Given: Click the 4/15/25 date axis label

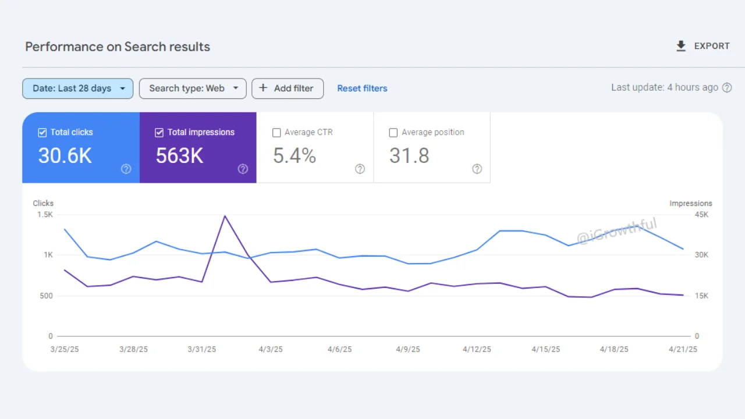Looking at the screenshot, I should click(546, 349).
